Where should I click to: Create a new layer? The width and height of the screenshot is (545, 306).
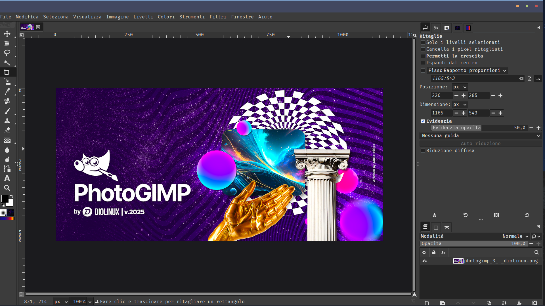pos(427,303)
